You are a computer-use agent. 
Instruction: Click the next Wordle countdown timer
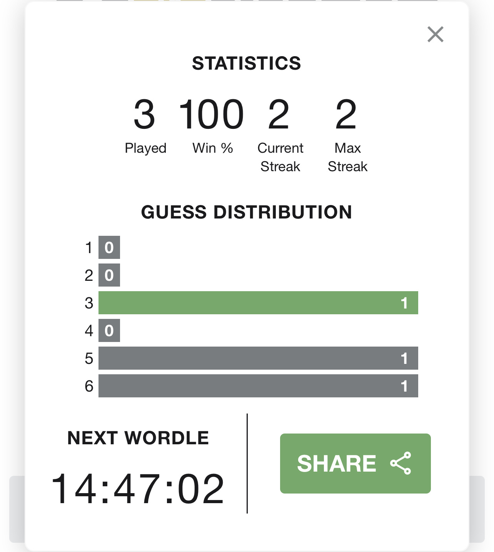click(138, 489)
